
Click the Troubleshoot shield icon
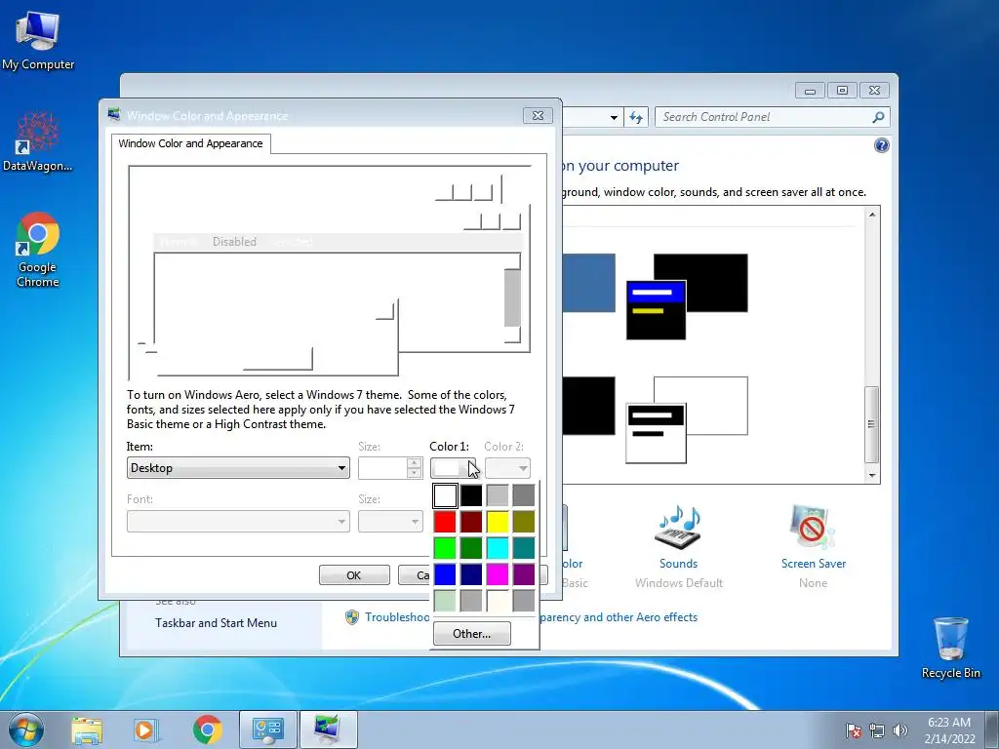click(351, 617)
